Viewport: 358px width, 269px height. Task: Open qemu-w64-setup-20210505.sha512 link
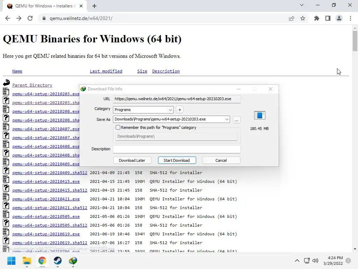point(50,225)
